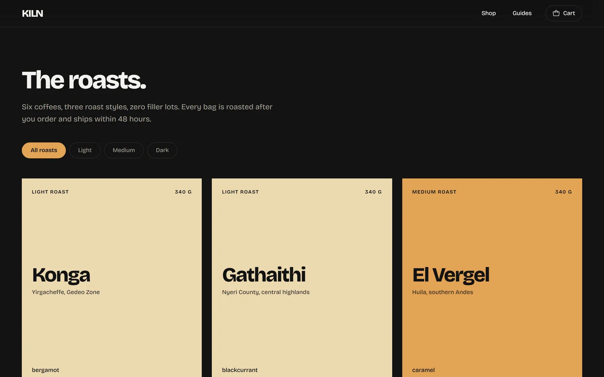Open the El Vergel coffee card

tap(492, 278)
